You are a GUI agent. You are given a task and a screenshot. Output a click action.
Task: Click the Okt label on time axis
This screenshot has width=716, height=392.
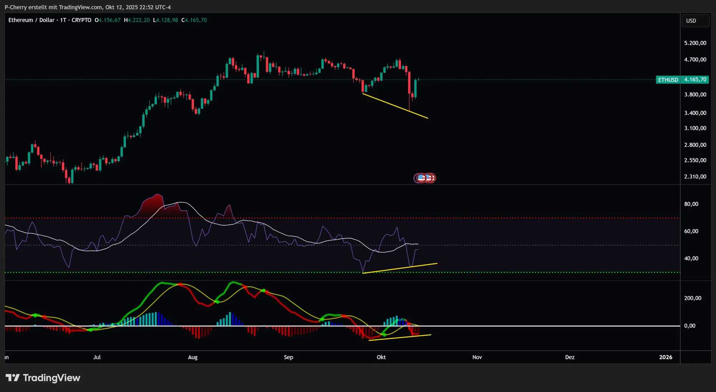pos(381,357)
